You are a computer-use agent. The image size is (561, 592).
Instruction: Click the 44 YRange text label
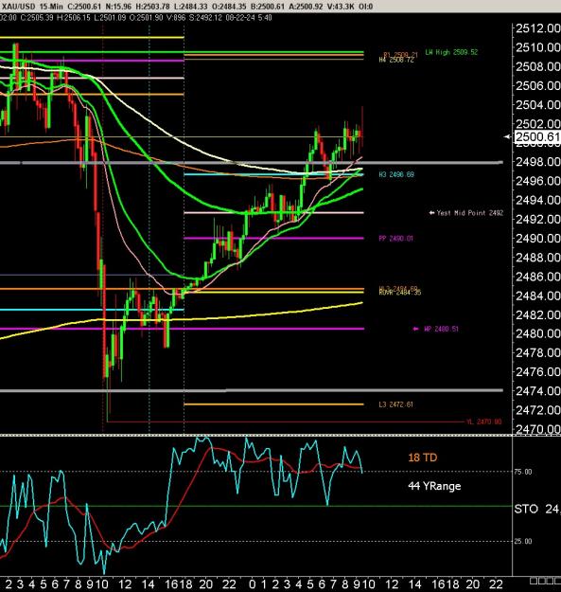[x=434, y=486]
